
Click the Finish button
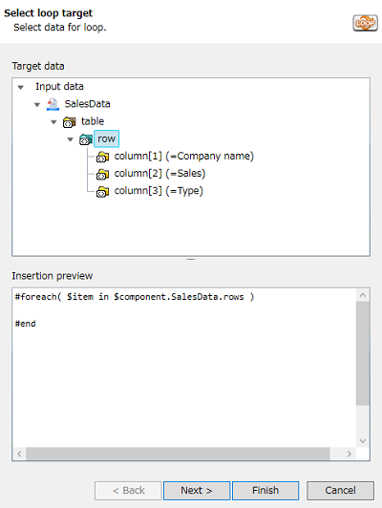(265, 491)
